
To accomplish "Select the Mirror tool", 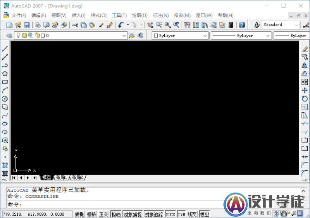I will coord(305,65).
